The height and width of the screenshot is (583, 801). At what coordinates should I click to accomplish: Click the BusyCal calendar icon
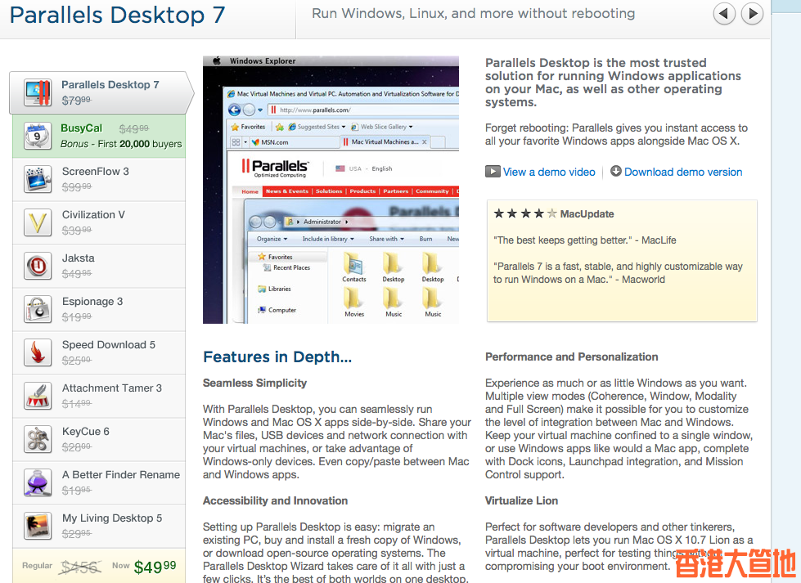coord(38,136)
